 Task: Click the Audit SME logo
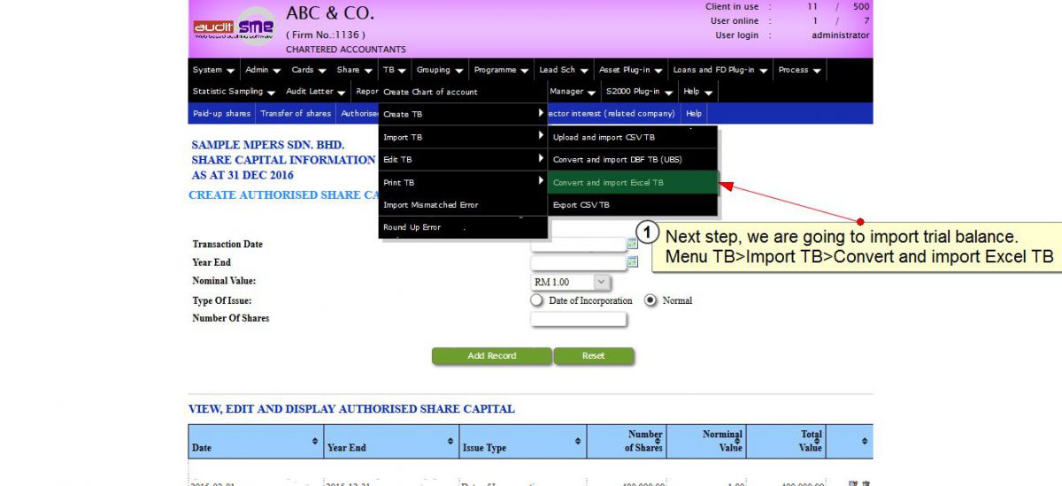point(234,29)
